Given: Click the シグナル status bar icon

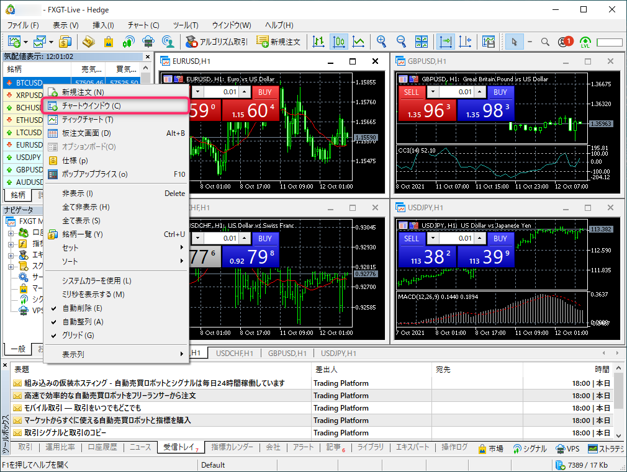Looking at the screenshot, I should point(530,449).
